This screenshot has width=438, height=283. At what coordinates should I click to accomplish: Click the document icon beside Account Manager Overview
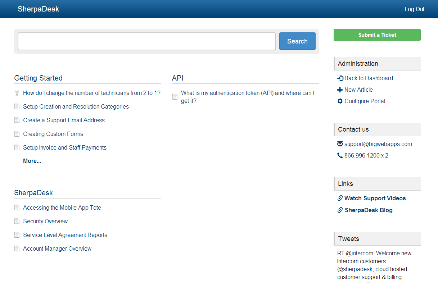pyautogui.click(x=17, y=248)
